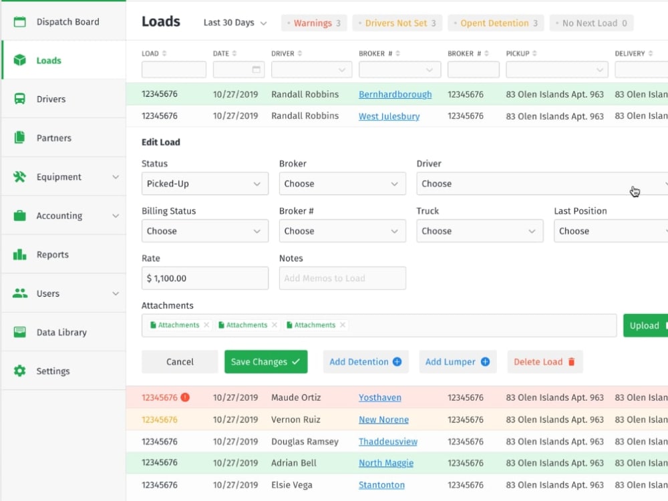Click the Save Changes checkmark icon
This screenshot has width=668, height=501.
point(296,361)
